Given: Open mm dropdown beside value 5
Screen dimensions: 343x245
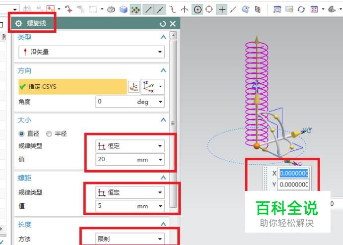Looking at the screenshot, I should pos(160,206).
